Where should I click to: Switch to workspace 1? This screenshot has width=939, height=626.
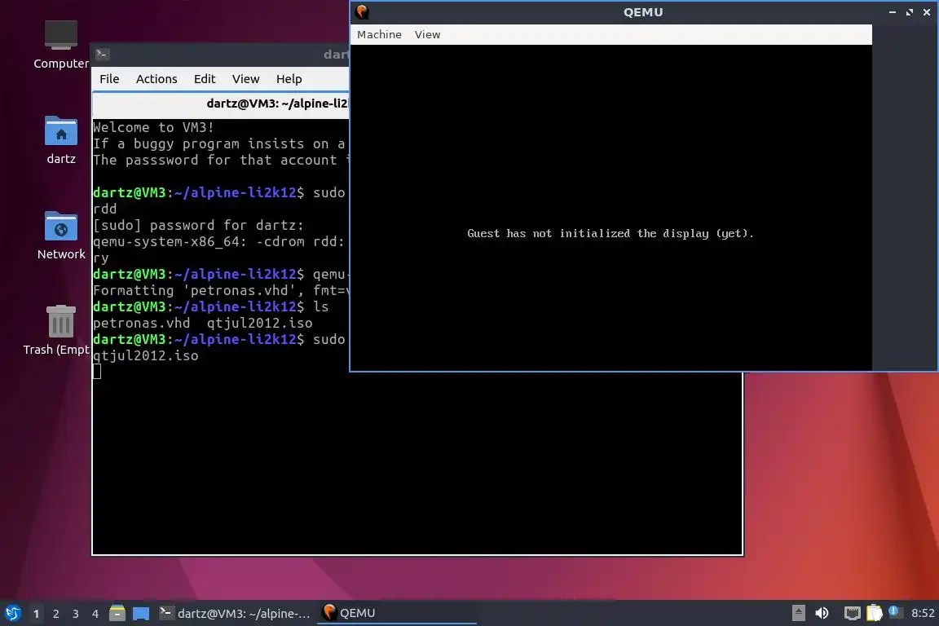pos(37,614)
